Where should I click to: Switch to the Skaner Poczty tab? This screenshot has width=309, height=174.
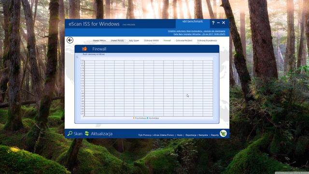(117, 41)
